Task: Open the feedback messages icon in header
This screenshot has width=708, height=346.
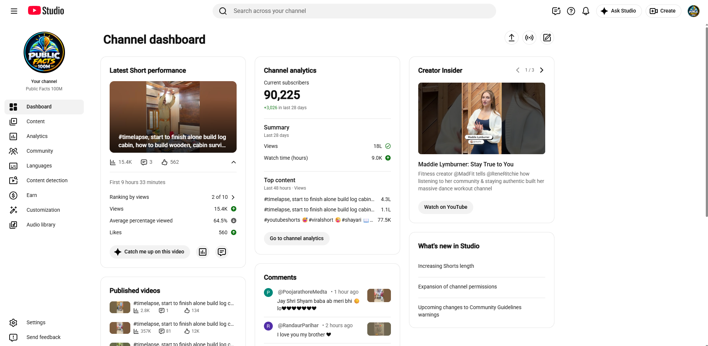Action: click(556, 11)
